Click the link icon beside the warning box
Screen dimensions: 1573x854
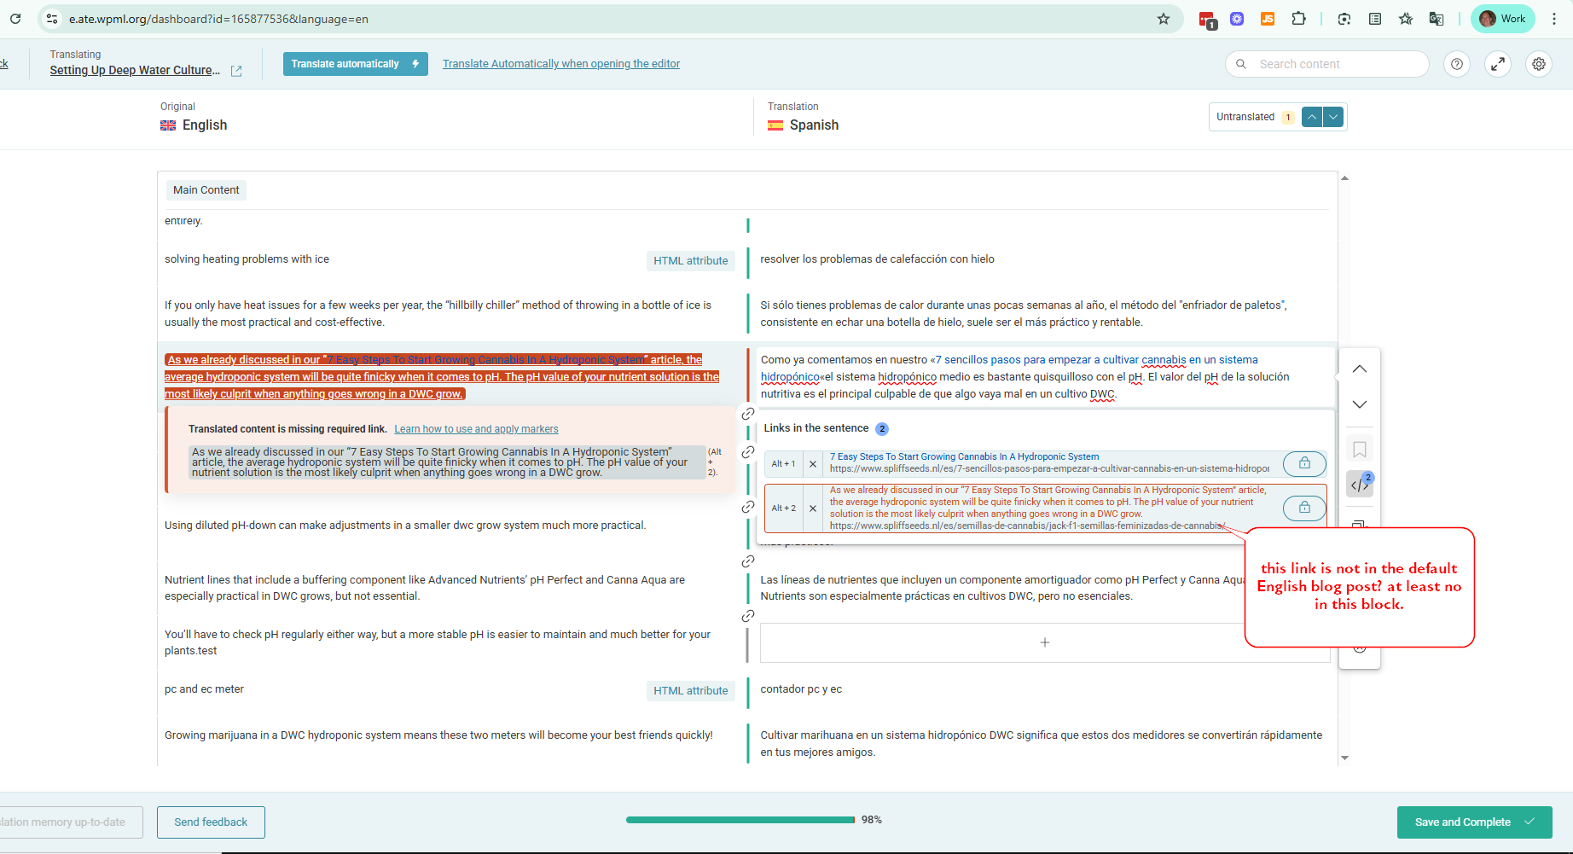[748, 452]
